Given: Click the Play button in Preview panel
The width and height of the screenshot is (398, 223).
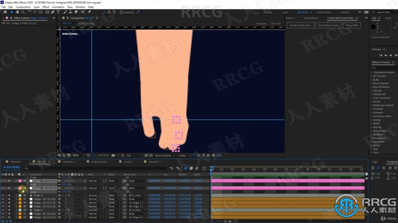Looking at the screenshot, I should (391, 55).
